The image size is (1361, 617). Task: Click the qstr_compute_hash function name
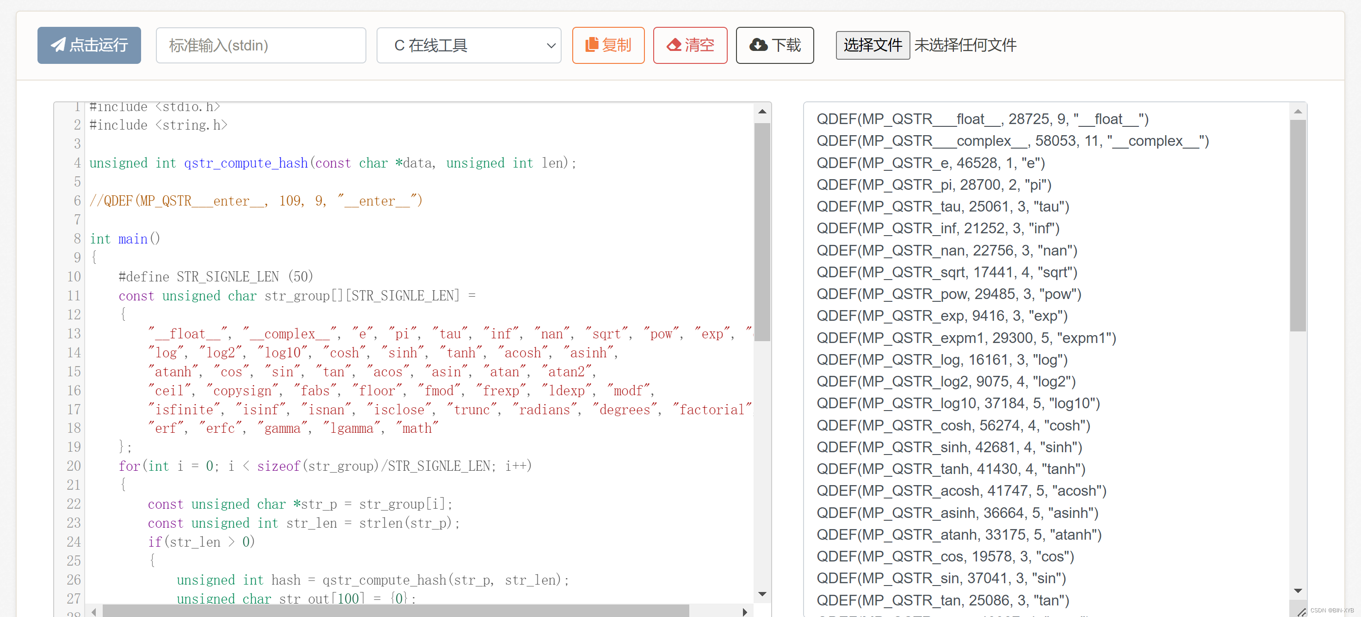(245, 163)
